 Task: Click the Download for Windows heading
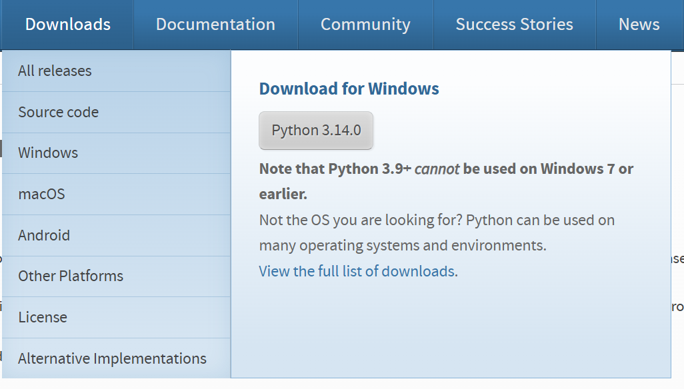(349, 89)
